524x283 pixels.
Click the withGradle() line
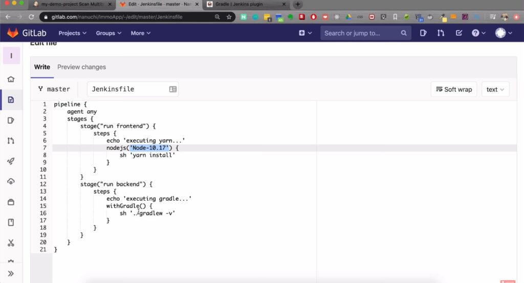tap(129, 206)
